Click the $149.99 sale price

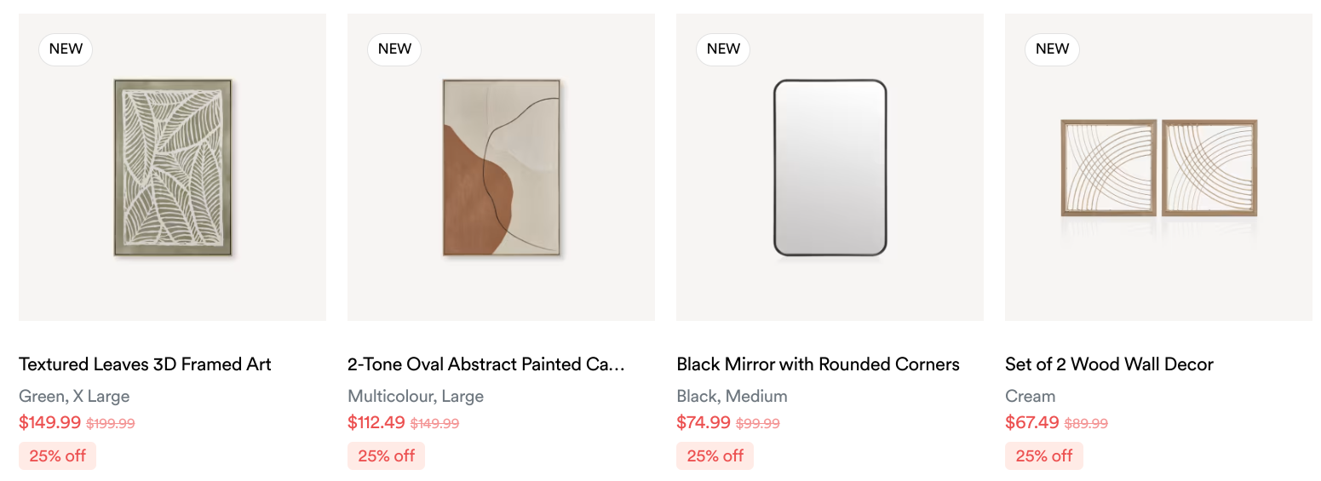coord(49,422)
